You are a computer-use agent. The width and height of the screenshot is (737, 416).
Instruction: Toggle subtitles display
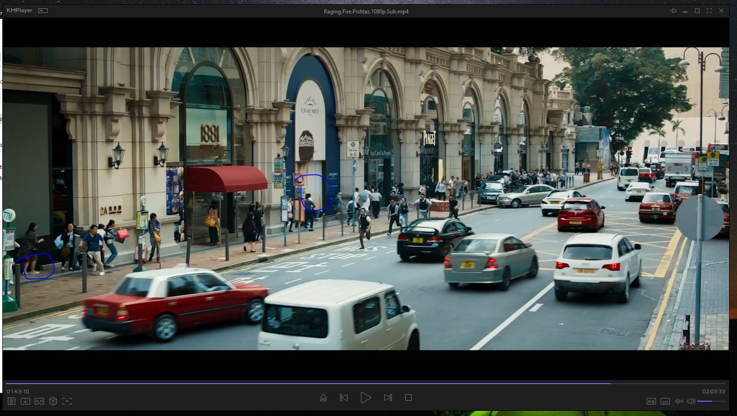(665, 401)
